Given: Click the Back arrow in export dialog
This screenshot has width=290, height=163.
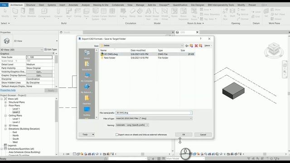Looking at the screenshot, I should (x=187, y=45).
